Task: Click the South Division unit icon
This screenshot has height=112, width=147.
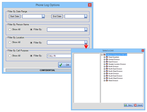Action: pyautogui.click(x=107, y=74)
